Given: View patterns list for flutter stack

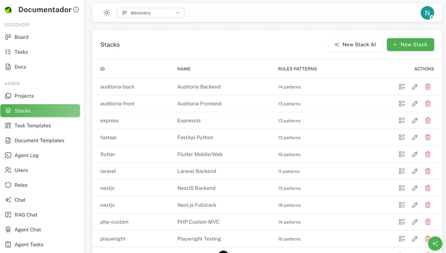Looking at the screenshot, I should coord(402,154).
